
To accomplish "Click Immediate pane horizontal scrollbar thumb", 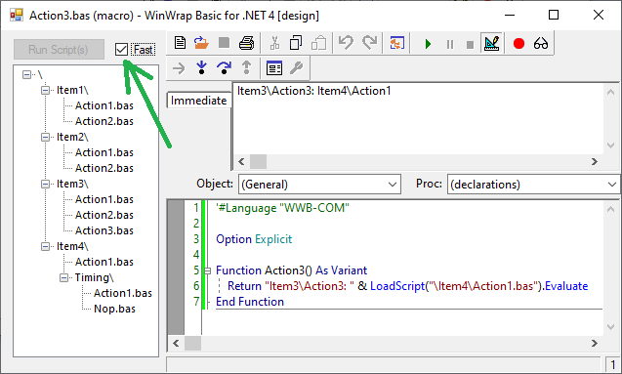I will pyautogui.click(x=258, y=161).
